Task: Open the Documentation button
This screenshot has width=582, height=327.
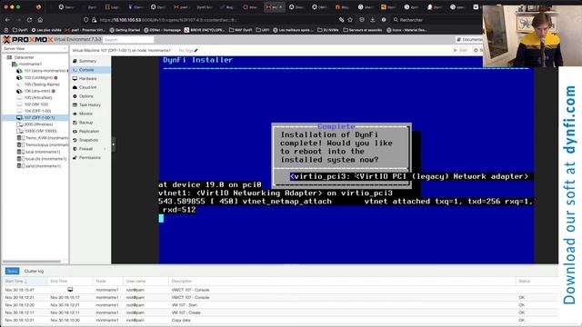Action: 469,40
